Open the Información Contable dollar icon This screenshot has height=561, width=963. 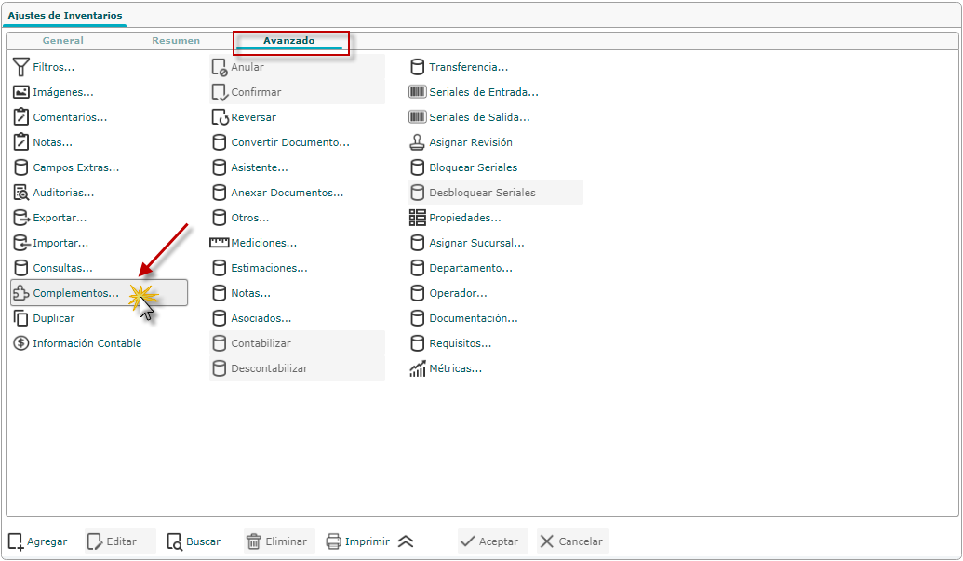[20, 343]
